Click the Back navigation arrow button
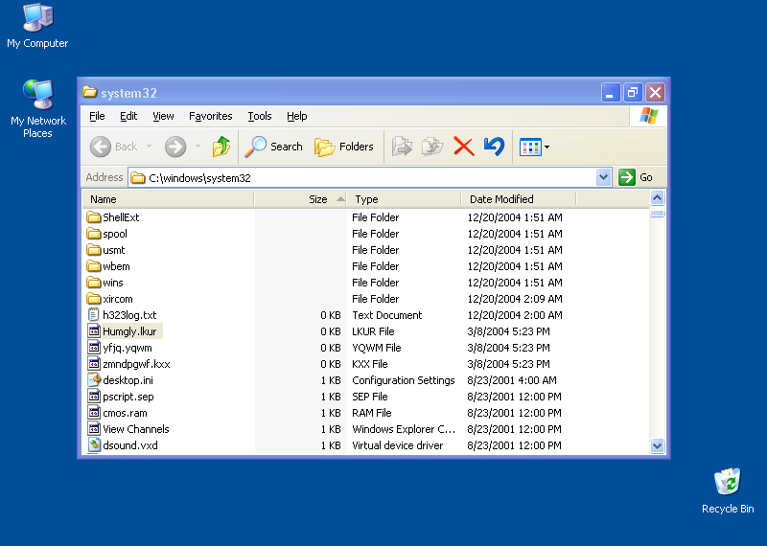The image size is (767, 546). [x=101, y=147]
